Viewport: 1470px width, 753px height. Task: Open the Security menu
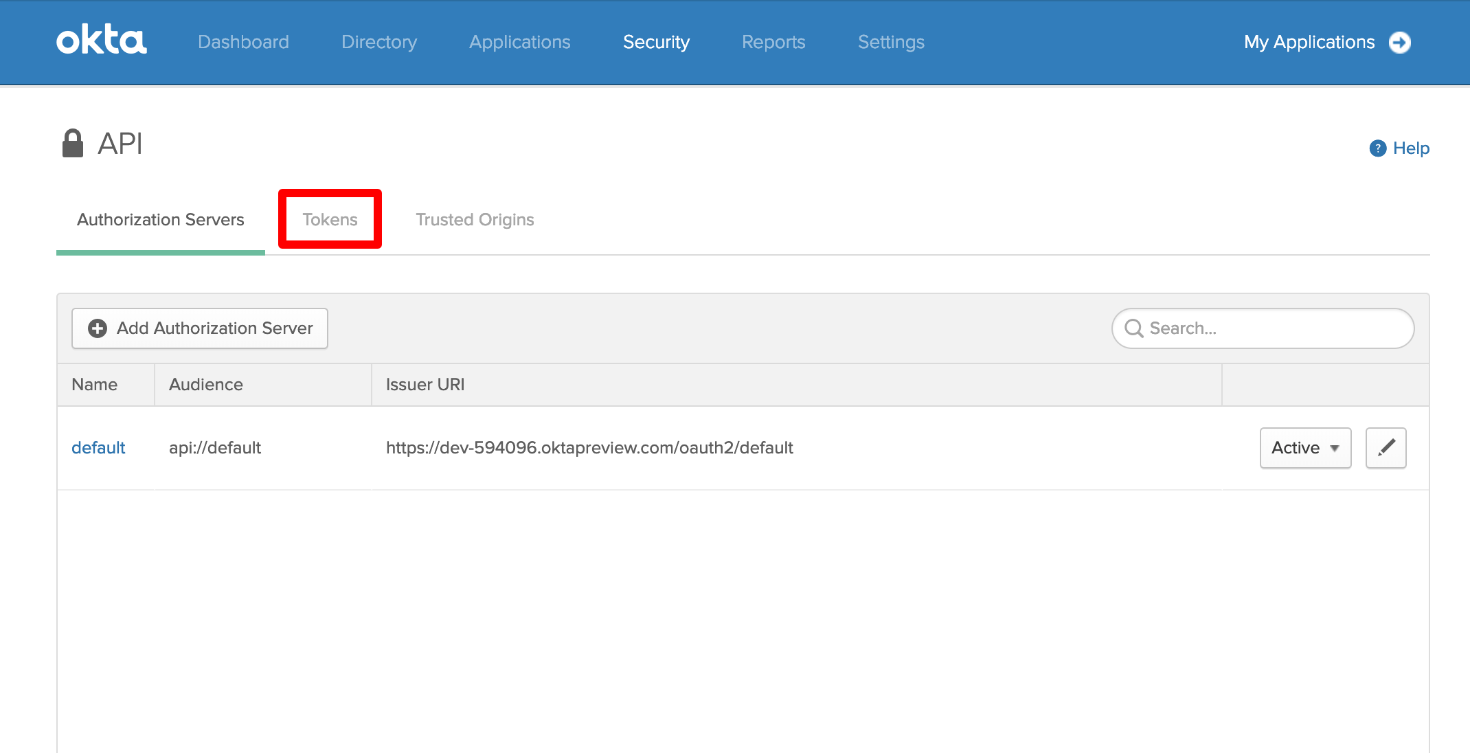[x=656, y=42]
